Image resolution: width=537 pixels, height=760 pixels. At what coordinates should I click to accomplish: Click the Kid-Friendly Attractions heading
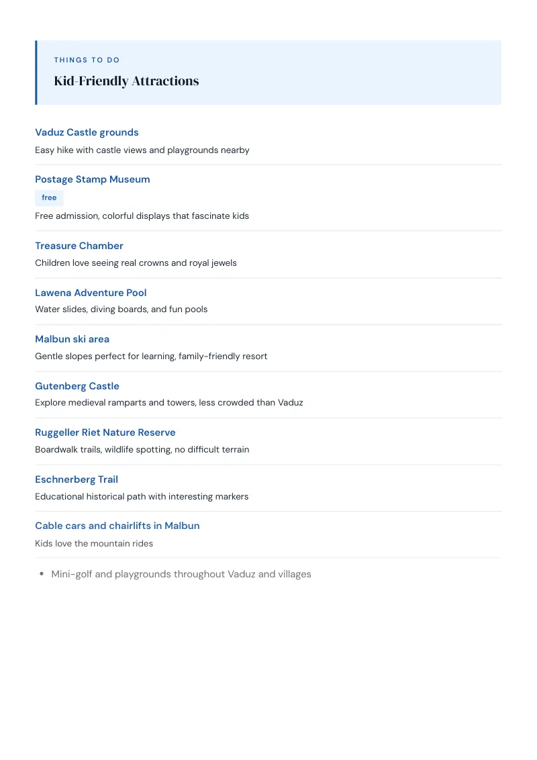[x=126, y=81]
